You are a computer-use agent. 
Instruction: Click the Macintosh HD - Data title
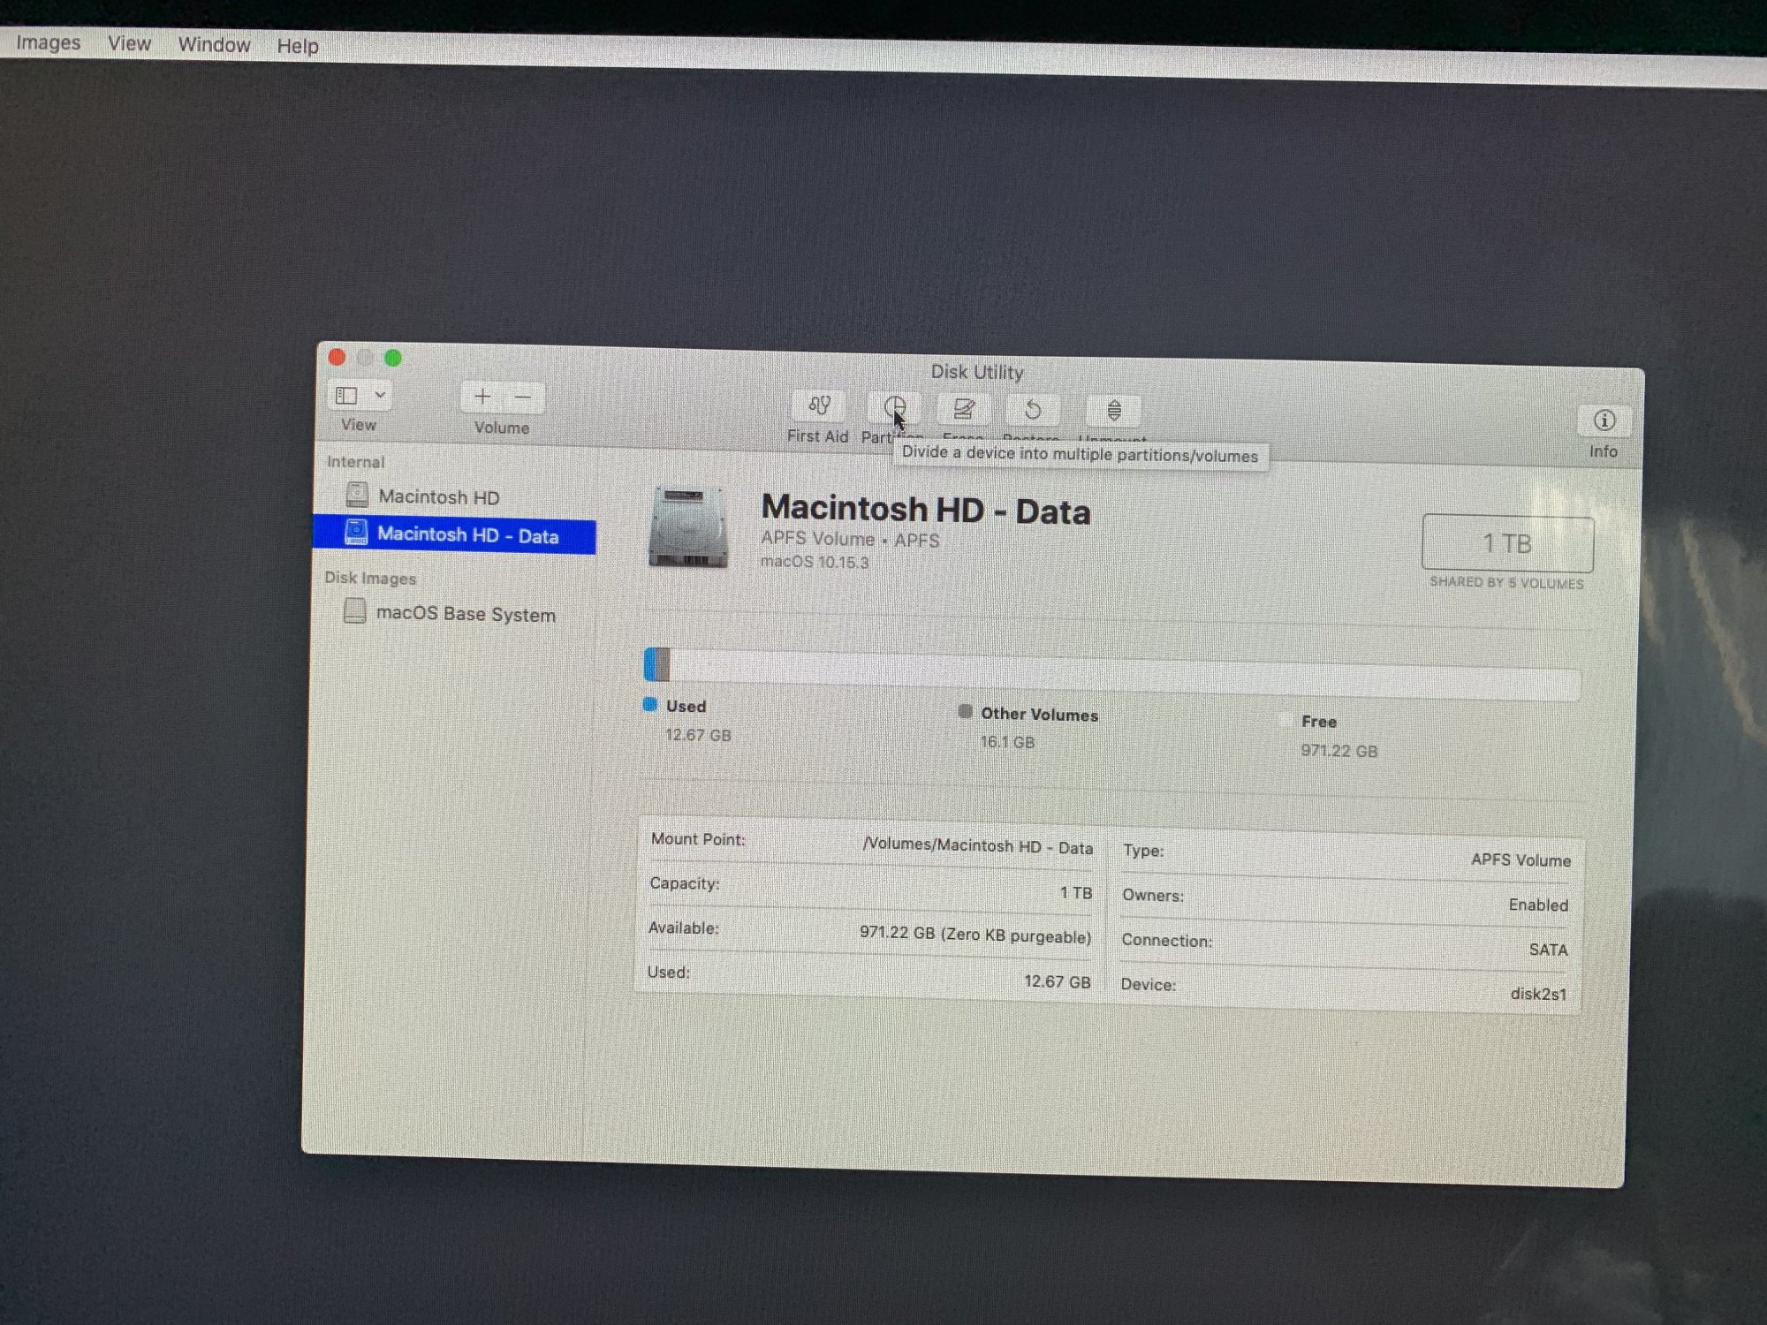pyautogui.click(x=926, y=511)
